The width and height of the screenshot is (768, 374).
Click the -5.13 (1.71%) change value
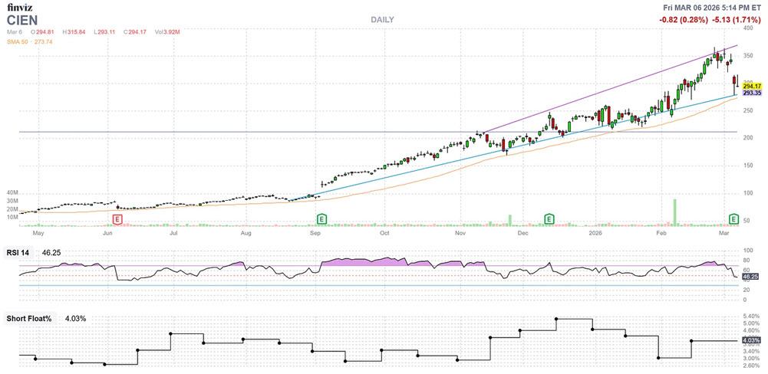point(737,20)
